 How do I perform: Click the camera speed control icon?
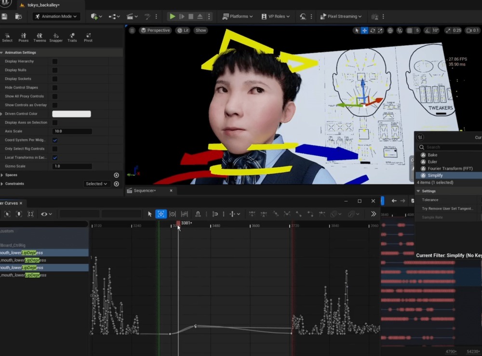point(469,30)
